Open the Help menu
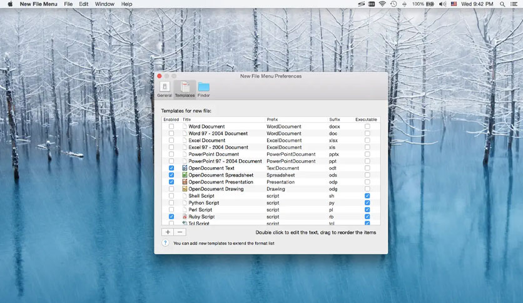This screenshot has width=523, height=303. [127, 4]
